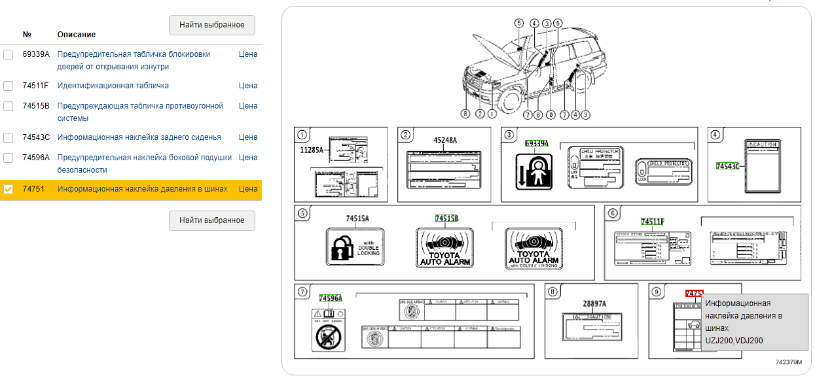Select the 74543C label in diagram
Viewport: 815px width, 378px height.
pyautogui.click(x=727, y=166)
